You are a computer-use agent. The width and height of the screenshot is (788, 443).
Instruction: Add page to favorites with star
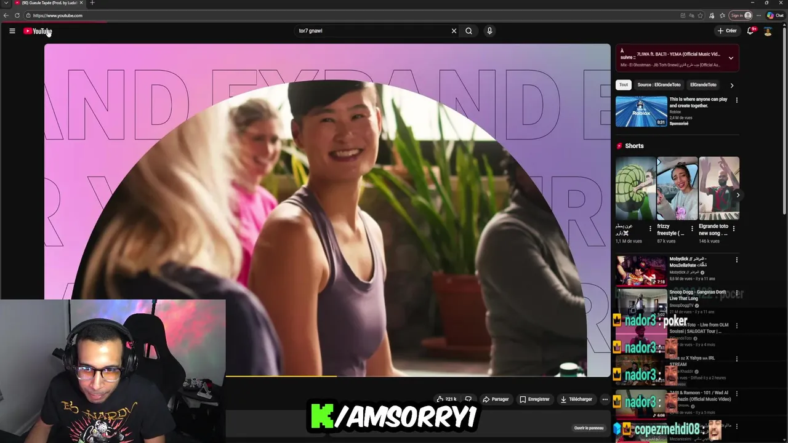pos(701,15)
